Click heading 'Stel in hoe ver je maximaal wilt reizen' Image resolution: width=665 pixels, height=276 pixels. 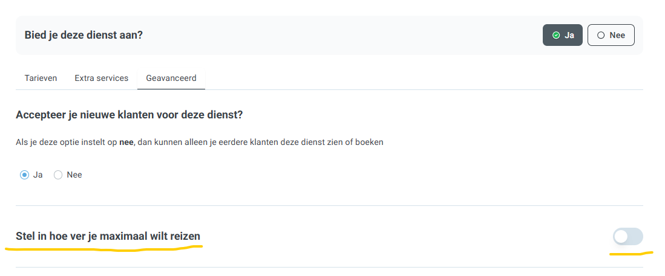[x=108, y=236]
